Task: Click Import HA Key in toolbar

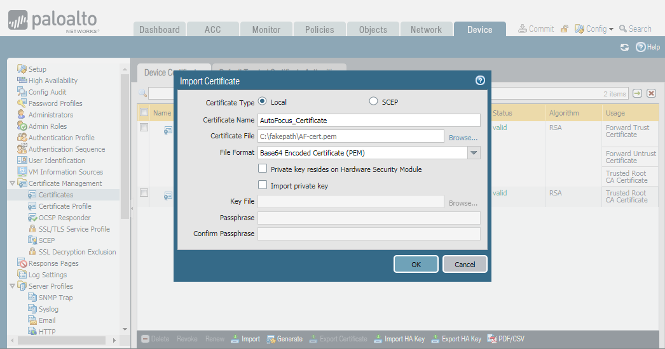Action: (x=399, y=339)
